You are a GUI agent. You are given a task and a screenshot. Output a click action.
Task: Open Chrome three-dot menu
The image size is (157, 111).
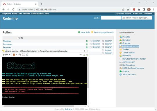(154, 10)
